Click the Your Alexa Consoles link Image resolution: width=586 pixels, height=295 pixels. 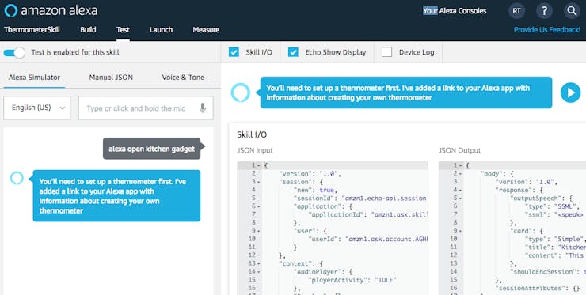tap(455, 11)
